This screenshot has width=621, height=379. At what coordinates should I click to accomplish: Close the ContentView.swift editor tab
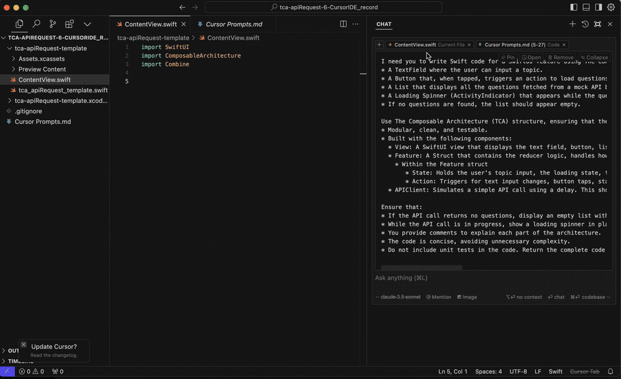tap(183, 24)
